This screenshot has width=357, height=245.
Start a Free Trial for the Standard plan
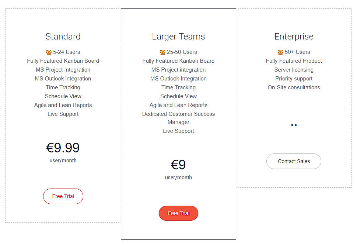click(x=63, y=196)
